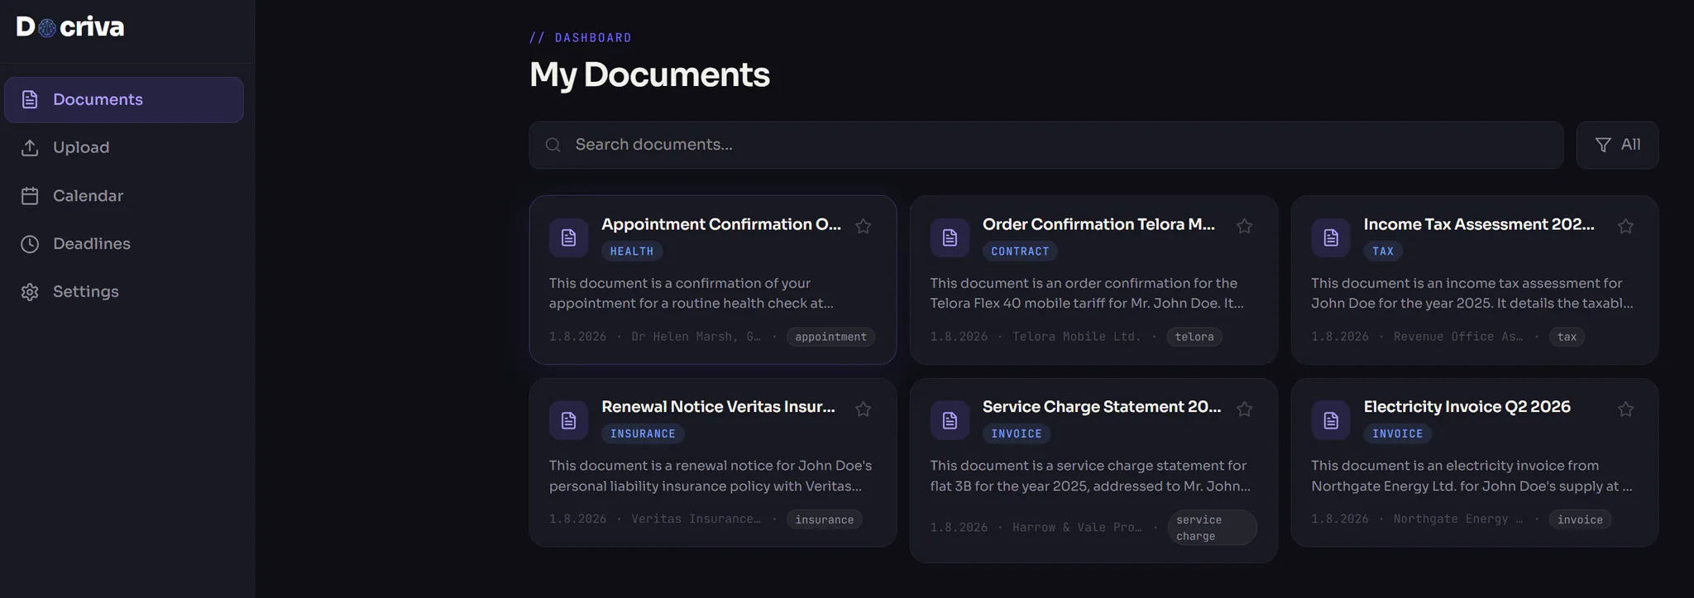
Task: Click the INSURANCE category badge
Action: 643,434
